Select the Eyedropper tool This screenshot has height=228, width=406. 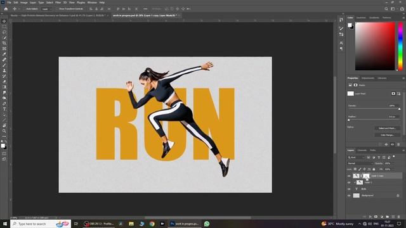[x=4, y=54]
